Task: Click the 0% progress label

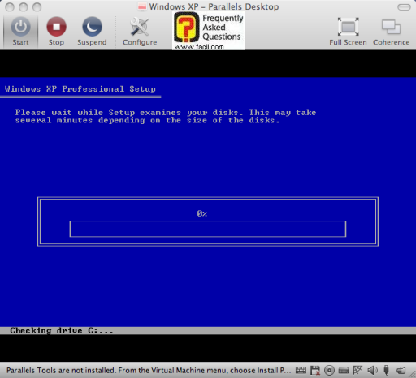Action: tap(202, 214)
